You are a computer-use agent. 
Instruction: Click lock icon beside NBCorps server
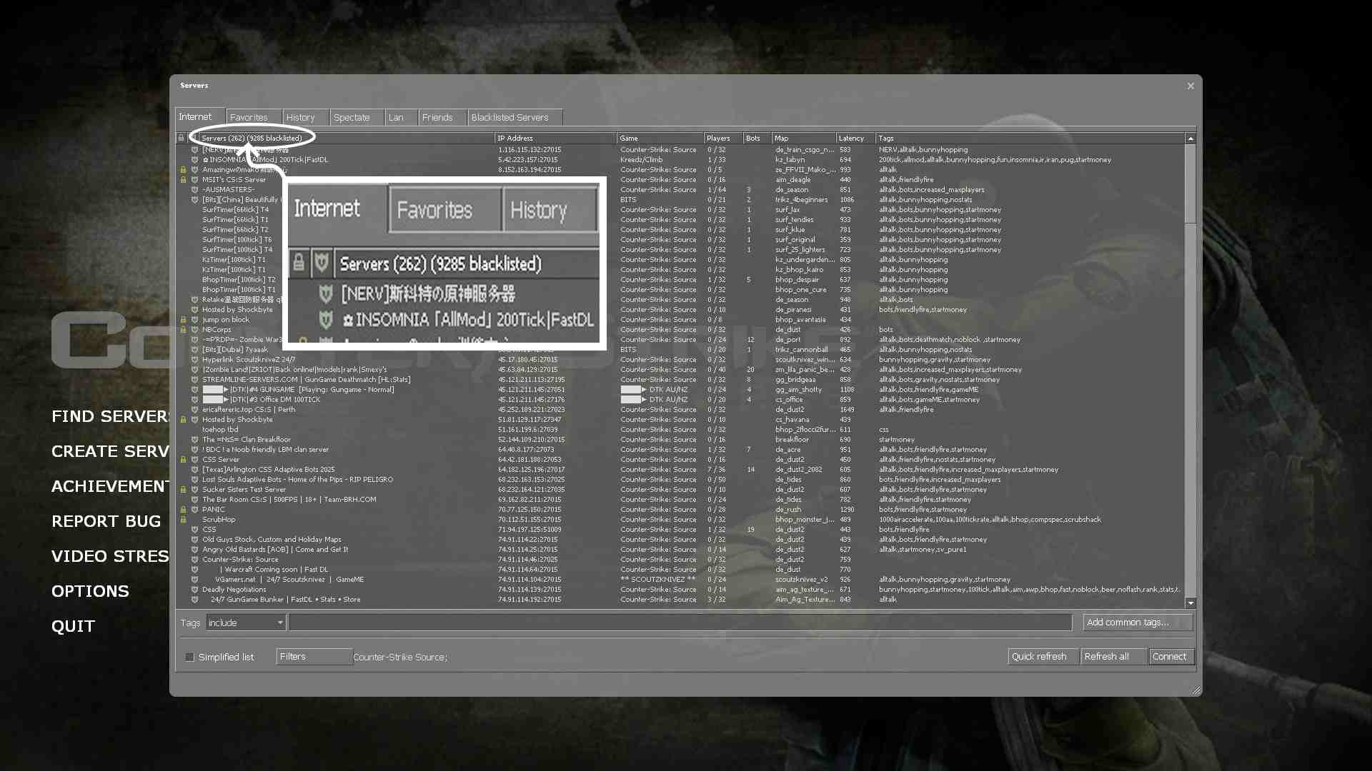(x=183, y=330)
